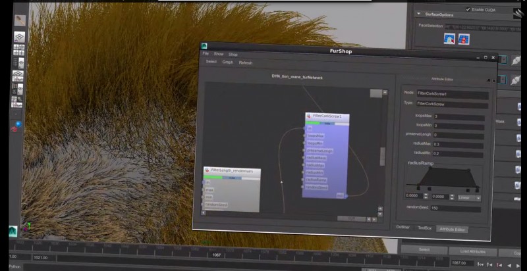The height and width of the screenshot is (271, 527).
Task: Click the loopsMin value field
Action: point(458,126)
